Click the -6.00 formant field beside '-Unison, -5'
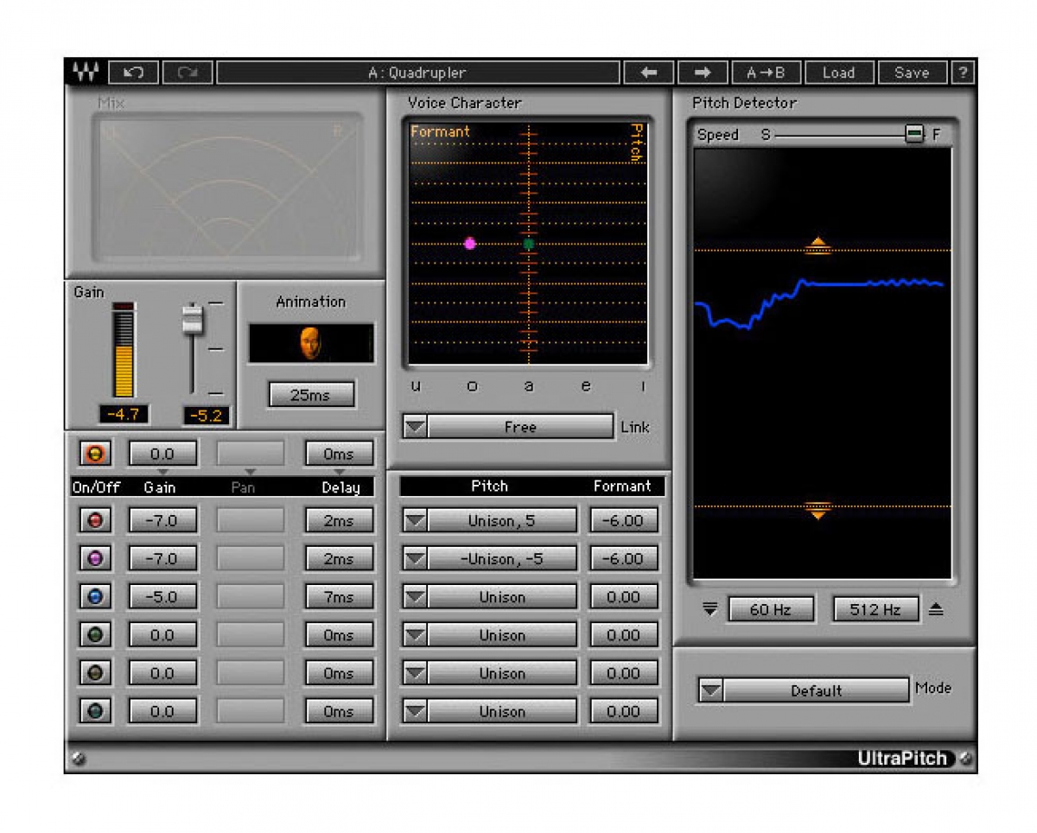The image size is (1037, 833). (624, 558)
